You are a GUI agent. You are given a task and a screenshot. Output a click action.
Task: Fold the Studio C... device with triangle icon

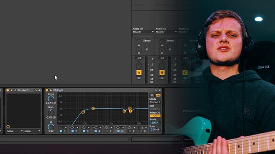tap(12, 90)
